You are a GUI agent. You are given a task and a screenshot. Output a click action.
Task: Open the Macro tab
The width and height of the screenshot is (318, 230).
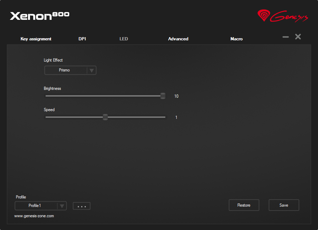click(236, 39)
